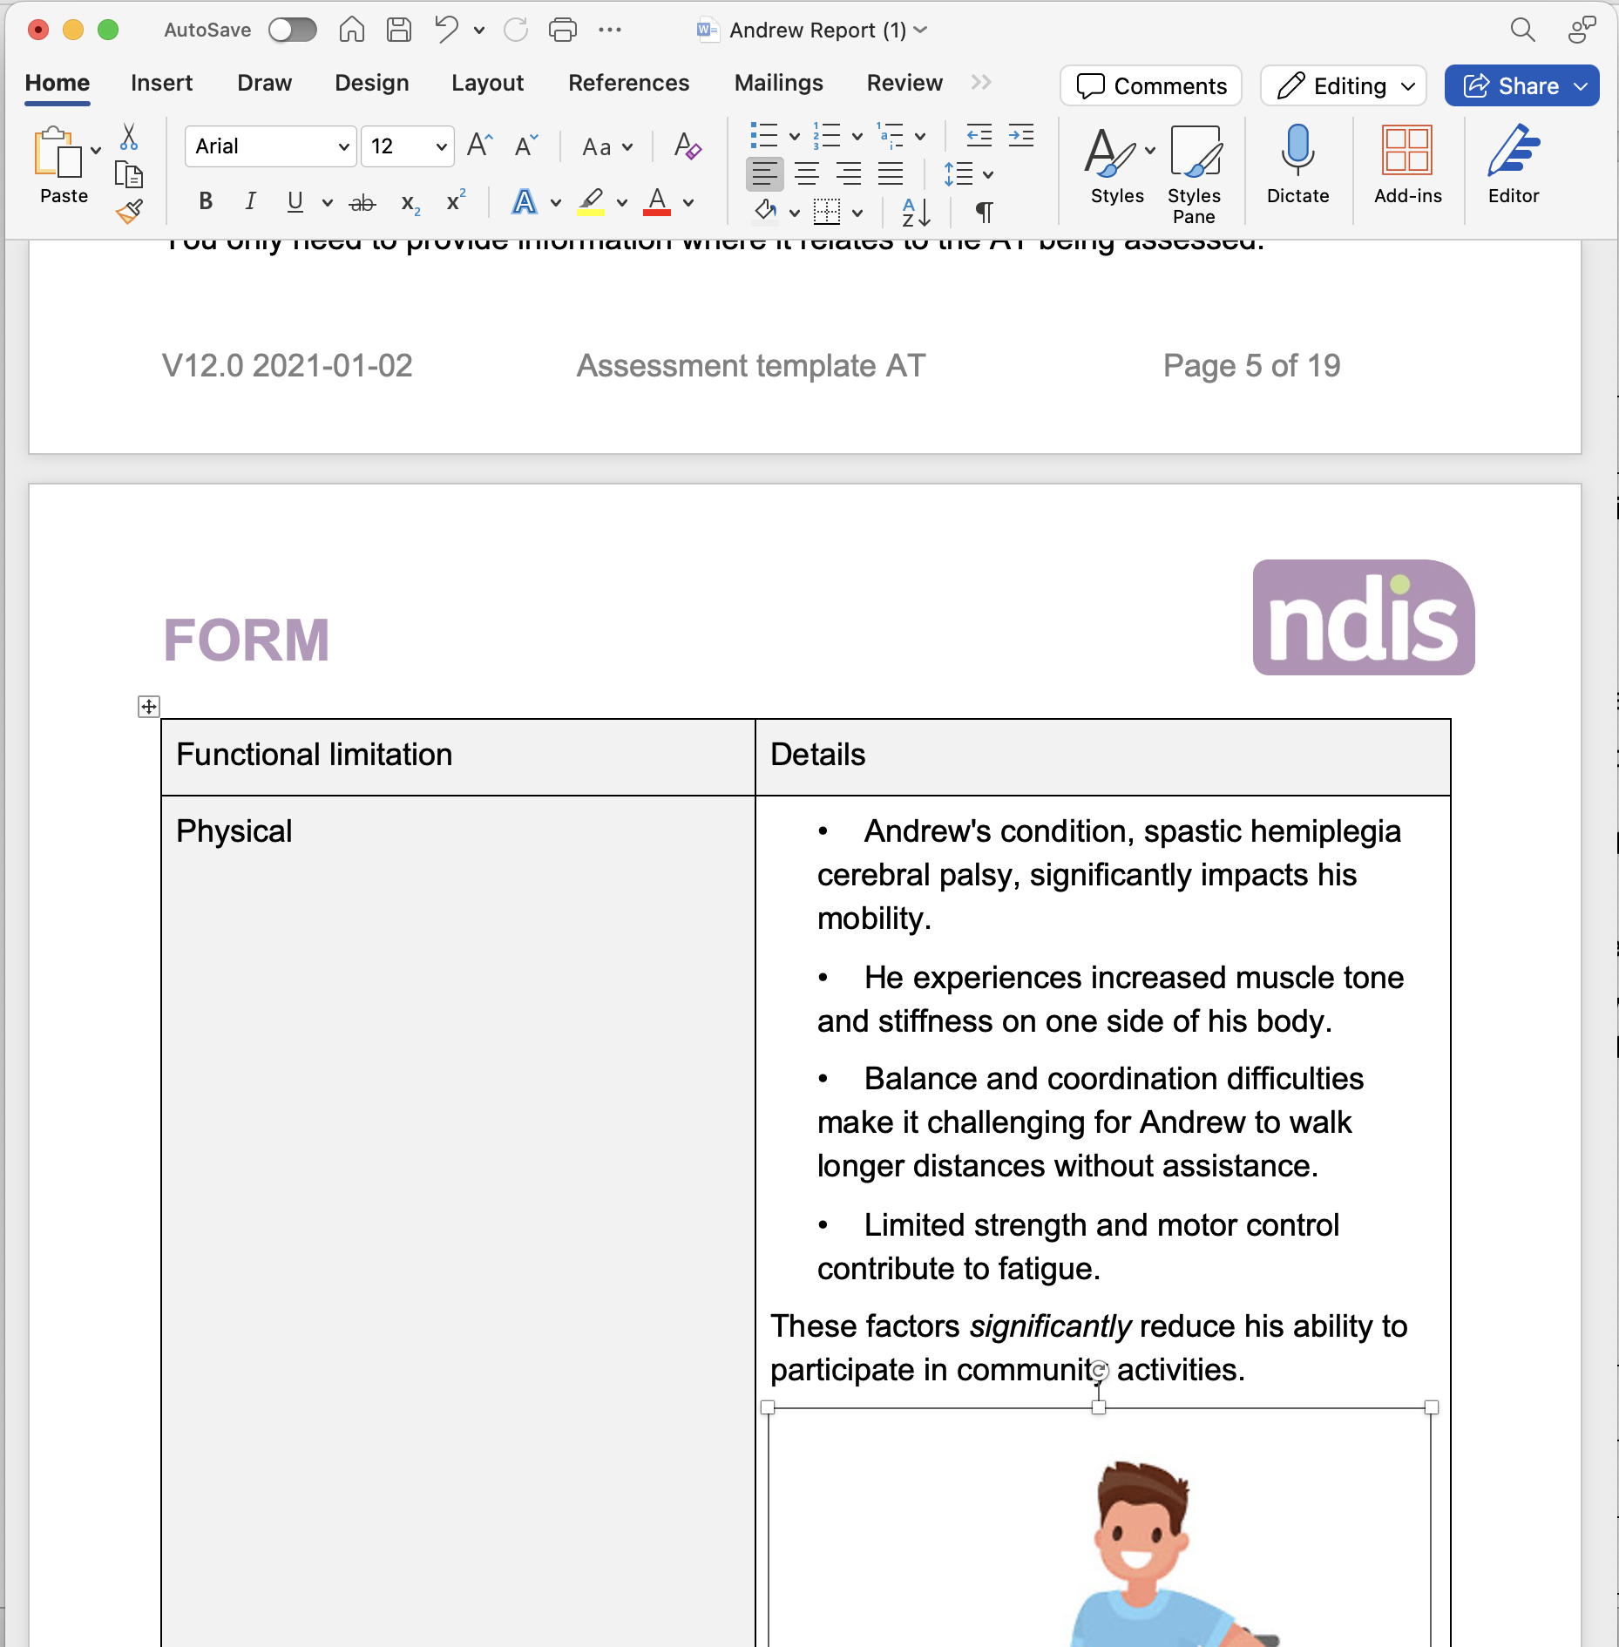This screenshot has width=1619, height=1647.
Task: Increase paragraph indent
Action: 1021,136
